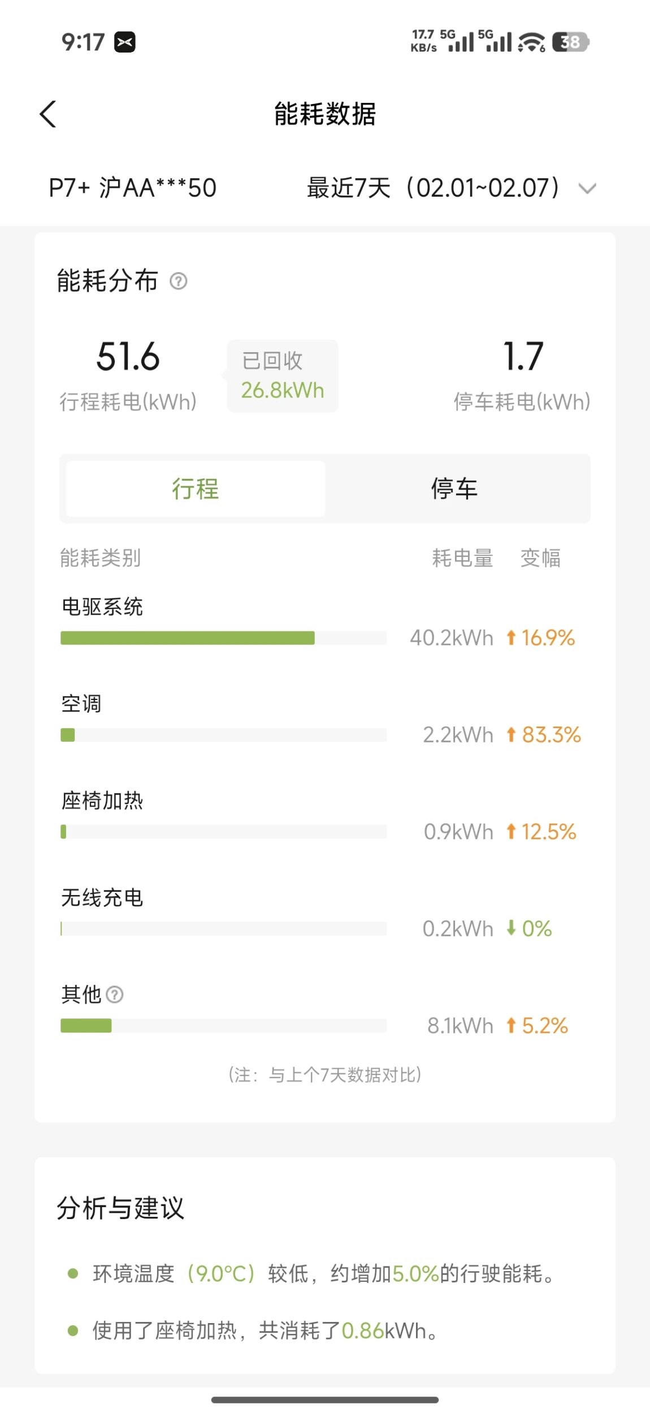Tap the 已回收 26.8kWh bubble
This screenshot has width=650, height=1413.
click(x=283, y=376)
